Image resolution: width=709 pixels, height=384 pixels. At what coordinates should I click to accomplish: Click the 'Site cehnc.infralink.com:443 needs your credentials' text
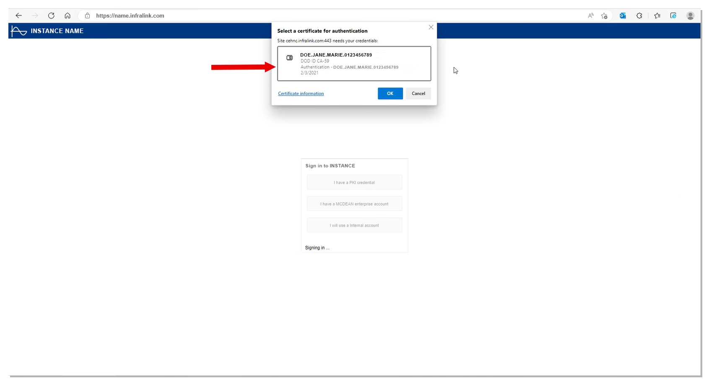click(327, 41)
